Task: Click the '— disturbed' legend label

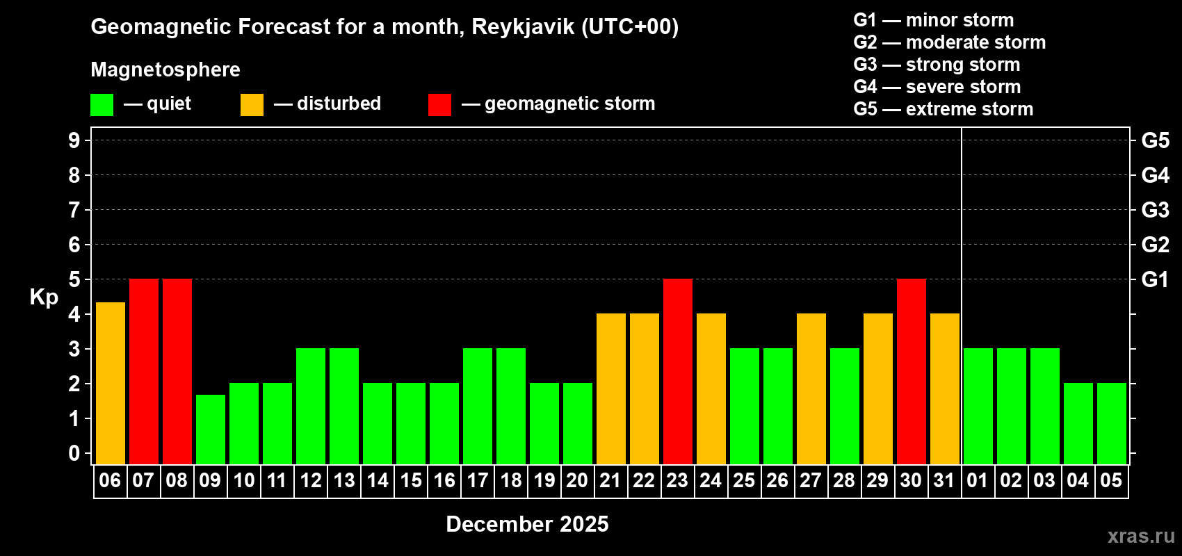Action: tap(327, 104)
